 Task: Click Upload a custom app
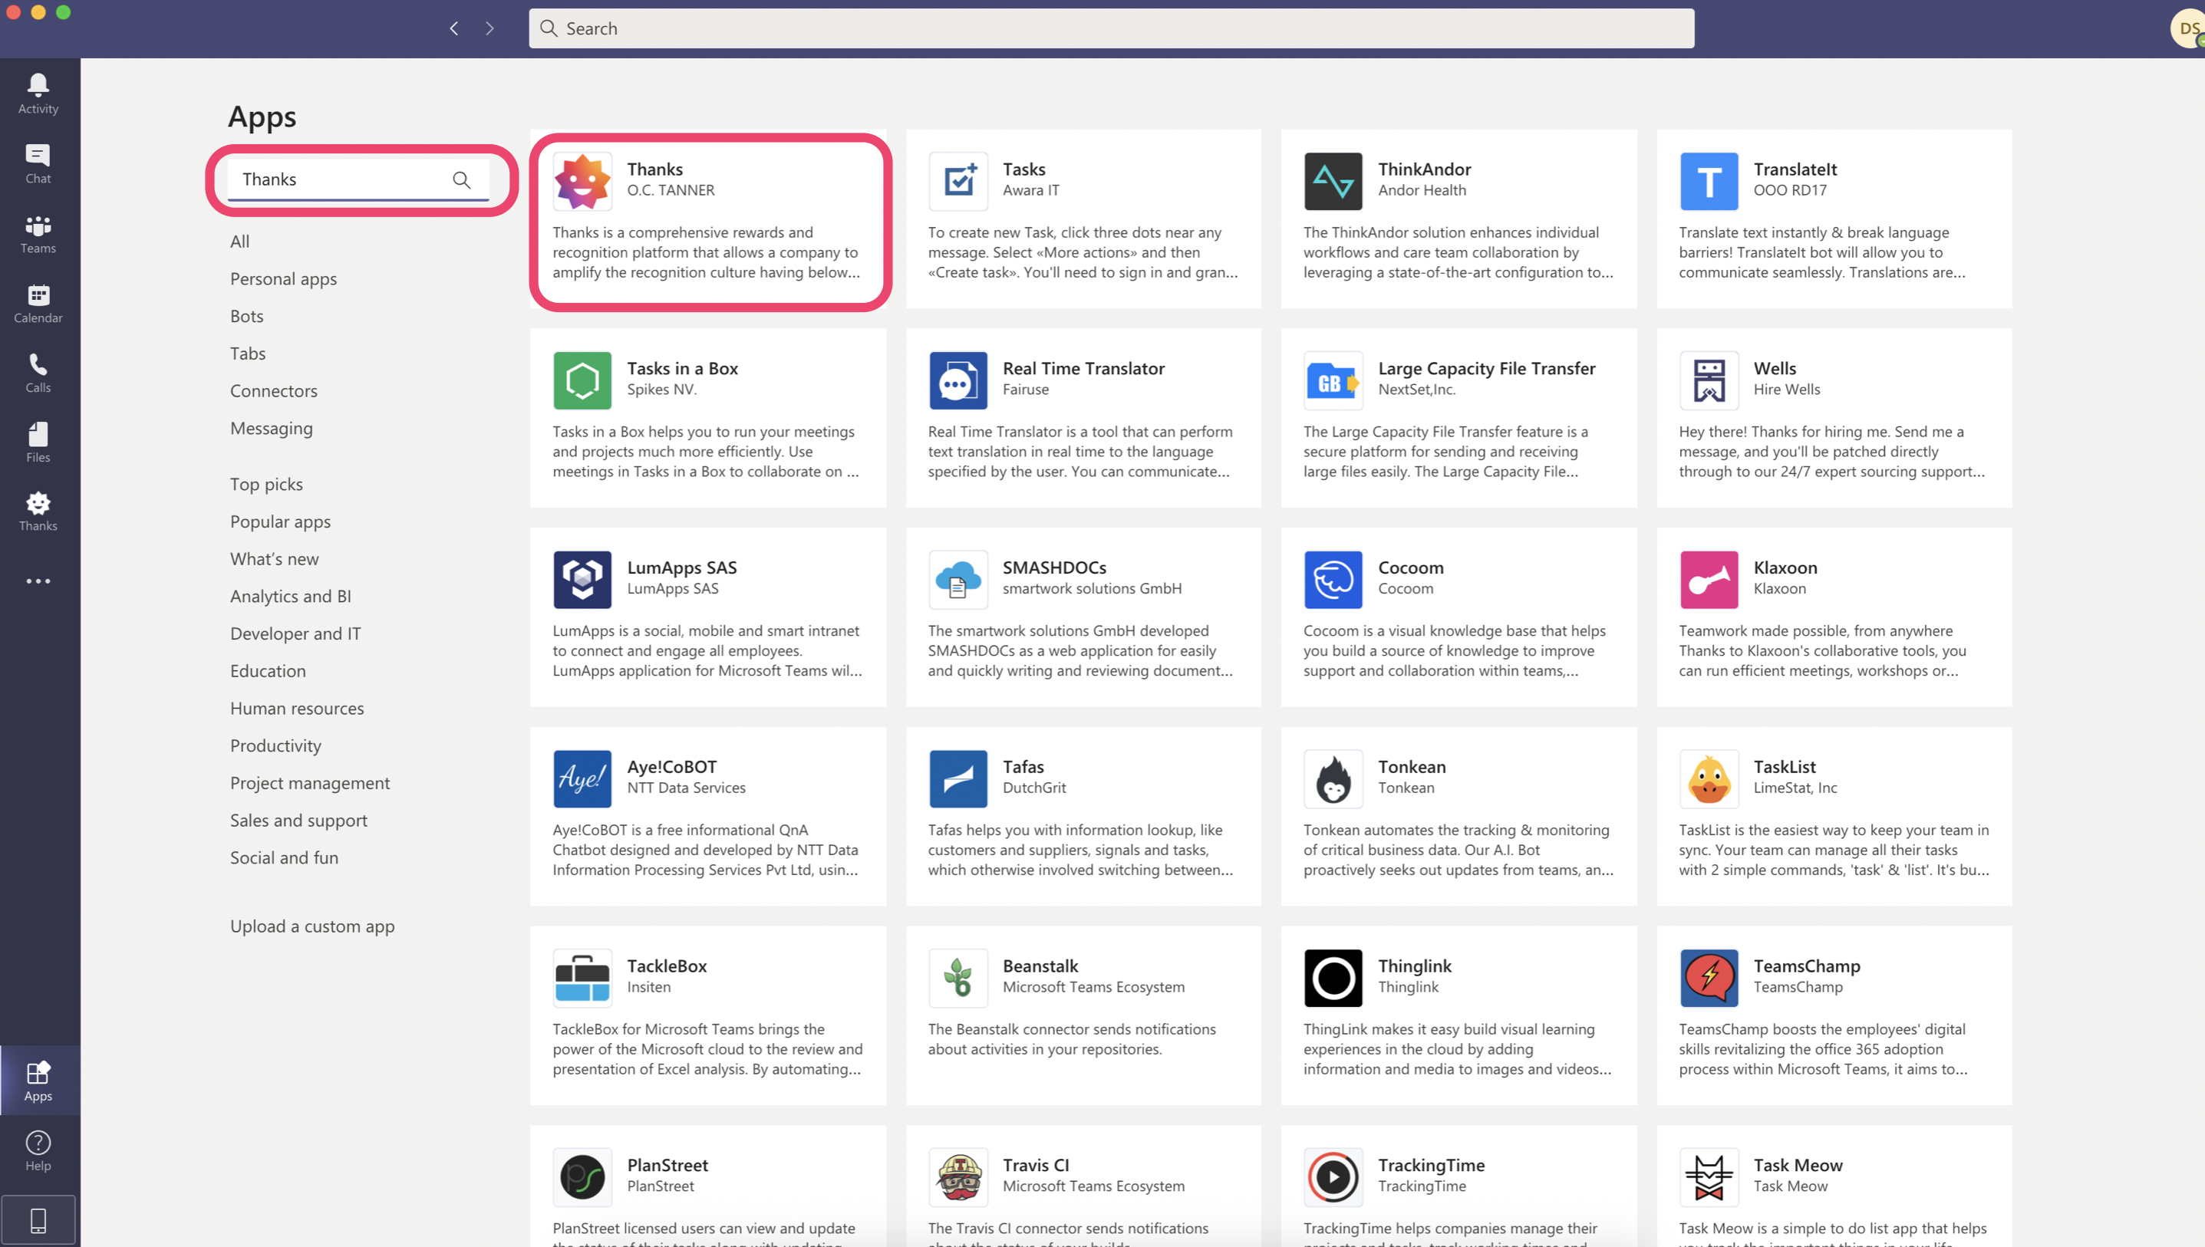(x=311, y=926)
